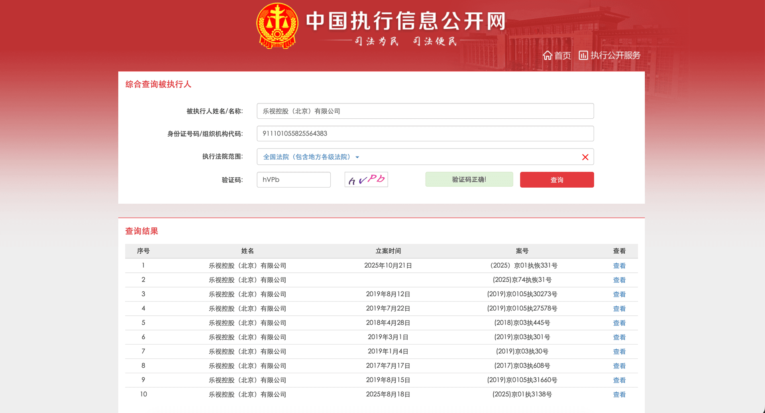Select the 验证码 captcha text box
765x413 pixels.
[x=293, y=180]
